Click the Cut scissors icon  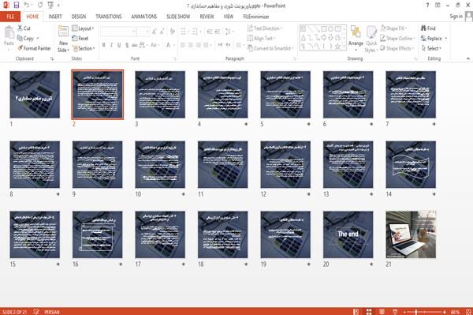coord(20,28)
